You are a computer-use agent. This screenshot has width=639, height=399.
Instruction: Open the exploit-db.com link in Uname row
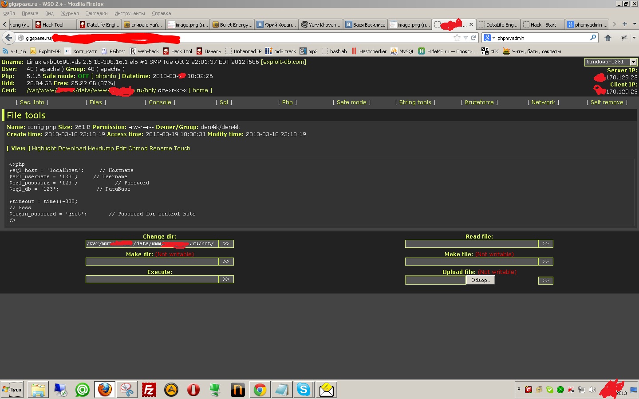284,62
